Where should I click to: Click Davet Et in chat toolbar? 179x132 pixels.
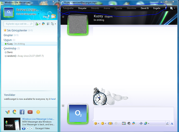tap(145, 8)
